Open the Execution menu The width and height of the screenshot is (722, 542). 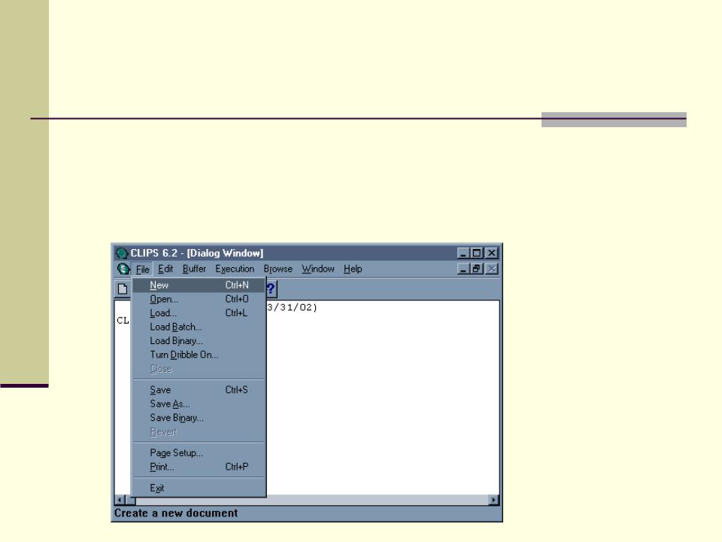(x=235, y=269)
